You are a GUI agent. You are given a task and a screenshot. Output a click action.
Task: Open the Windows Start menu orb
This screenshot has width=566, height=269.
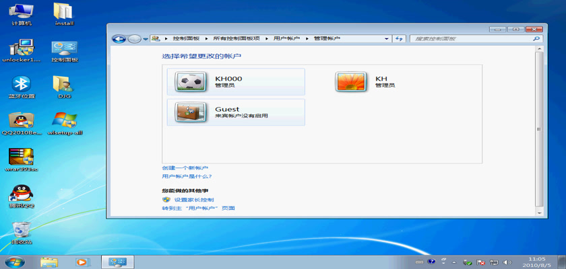(15, 261)
